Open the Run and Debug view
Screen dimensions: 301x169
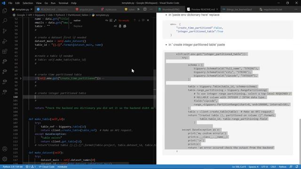[x=5, y=41]
